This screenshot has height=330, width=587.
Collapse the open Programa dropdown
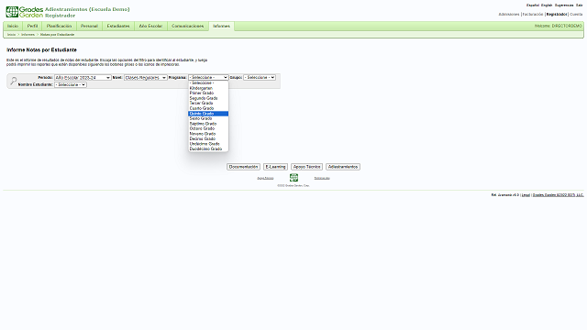208,77
